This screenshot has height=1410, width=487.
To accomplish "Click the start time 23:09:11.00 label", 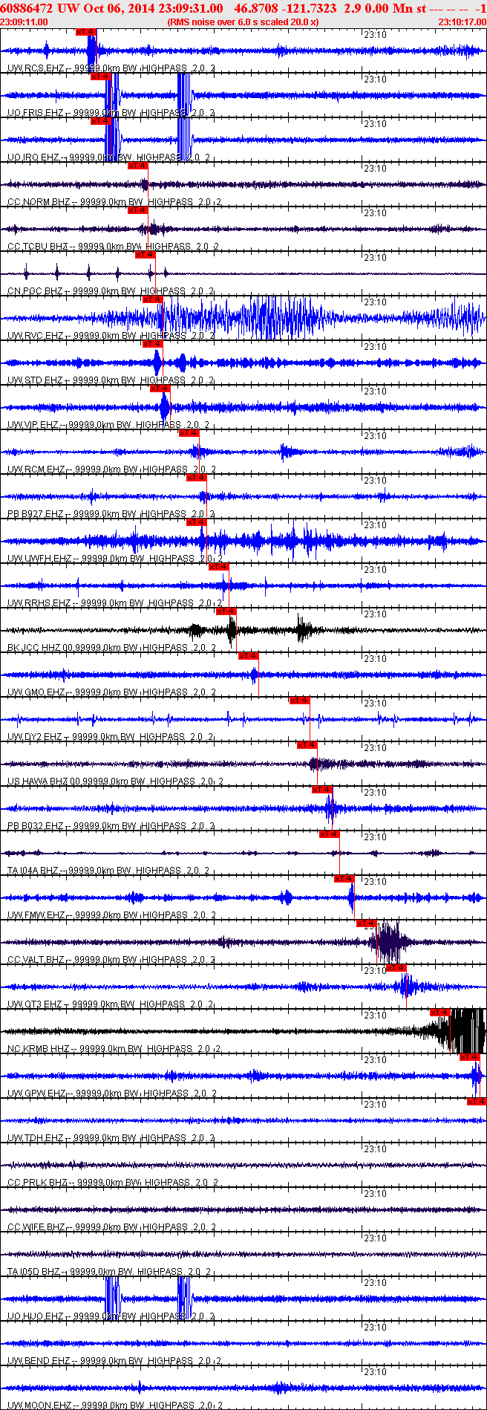I will pos(24,22).
